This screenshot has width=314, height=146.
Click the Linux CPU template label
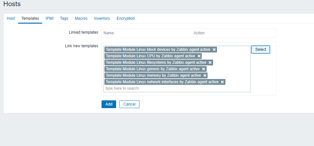pyautogui.click(x=150, y=56)
